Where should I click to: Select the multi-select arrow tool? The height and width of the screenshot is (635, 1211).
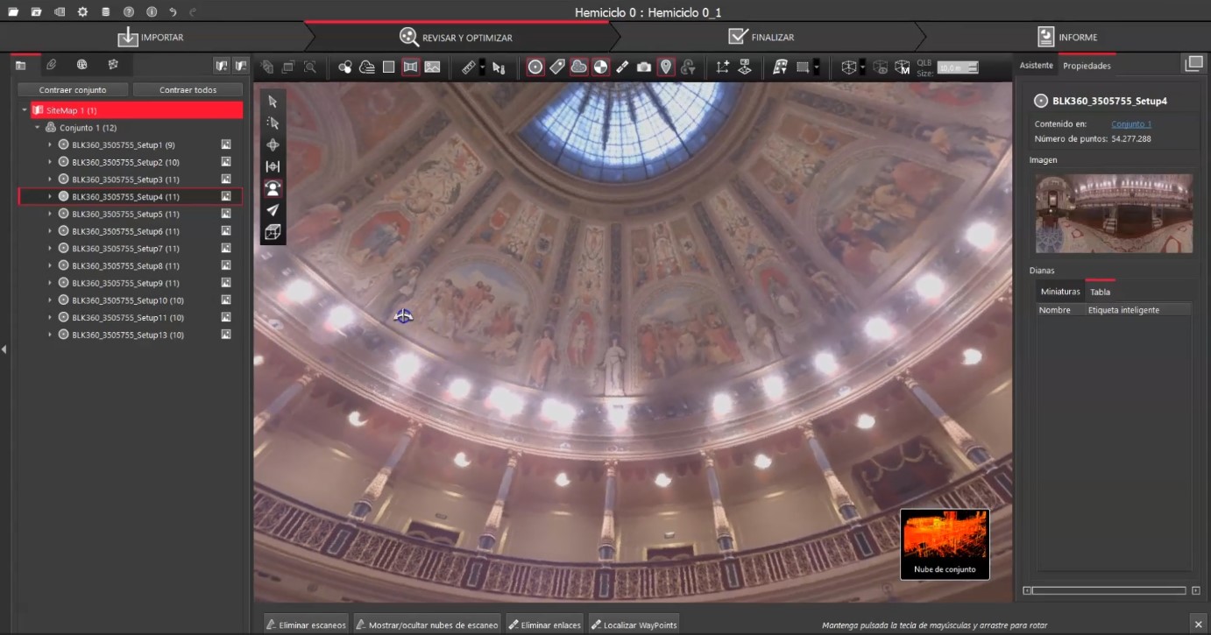273,123
